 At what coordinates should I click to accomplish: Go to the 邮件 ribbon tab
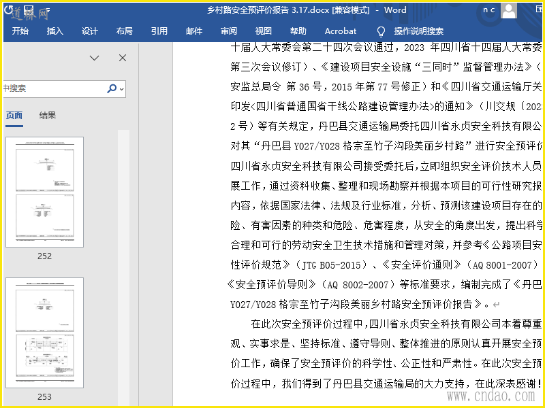[194, 31]
